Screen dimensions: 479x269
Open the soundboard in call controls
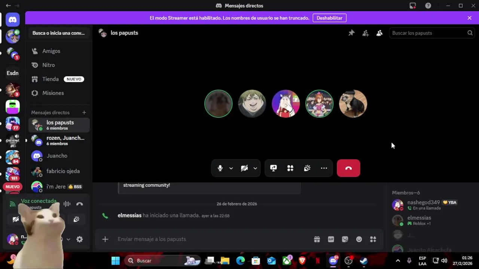(307, 168)
